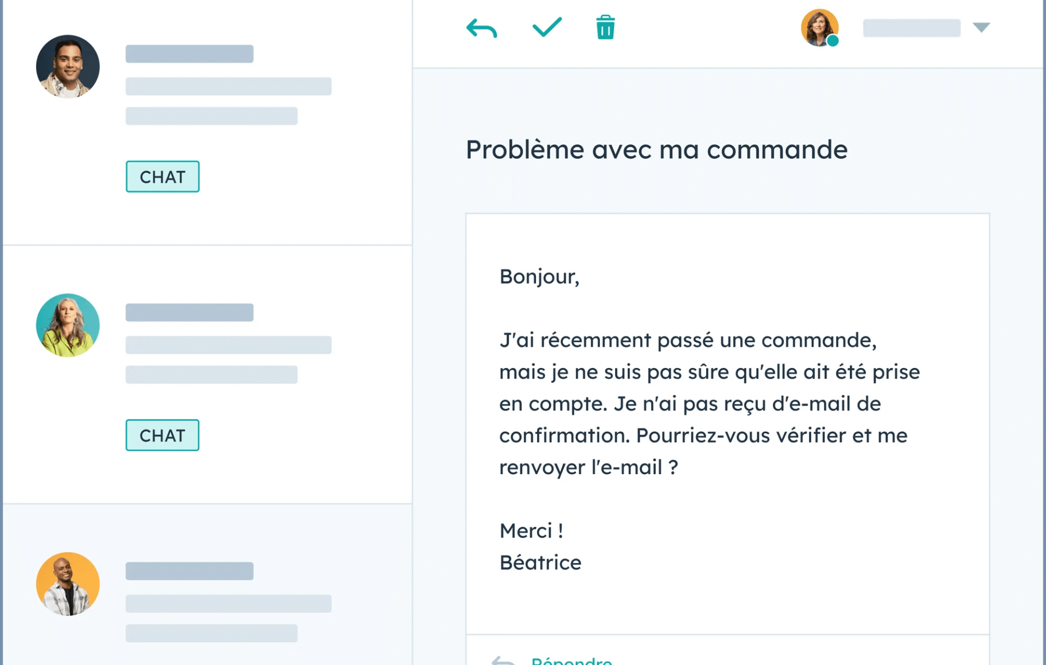Click Ihsan's avatar in the first conversation
This screenshot has height=665, width=1046.
(x=68, y=66)
